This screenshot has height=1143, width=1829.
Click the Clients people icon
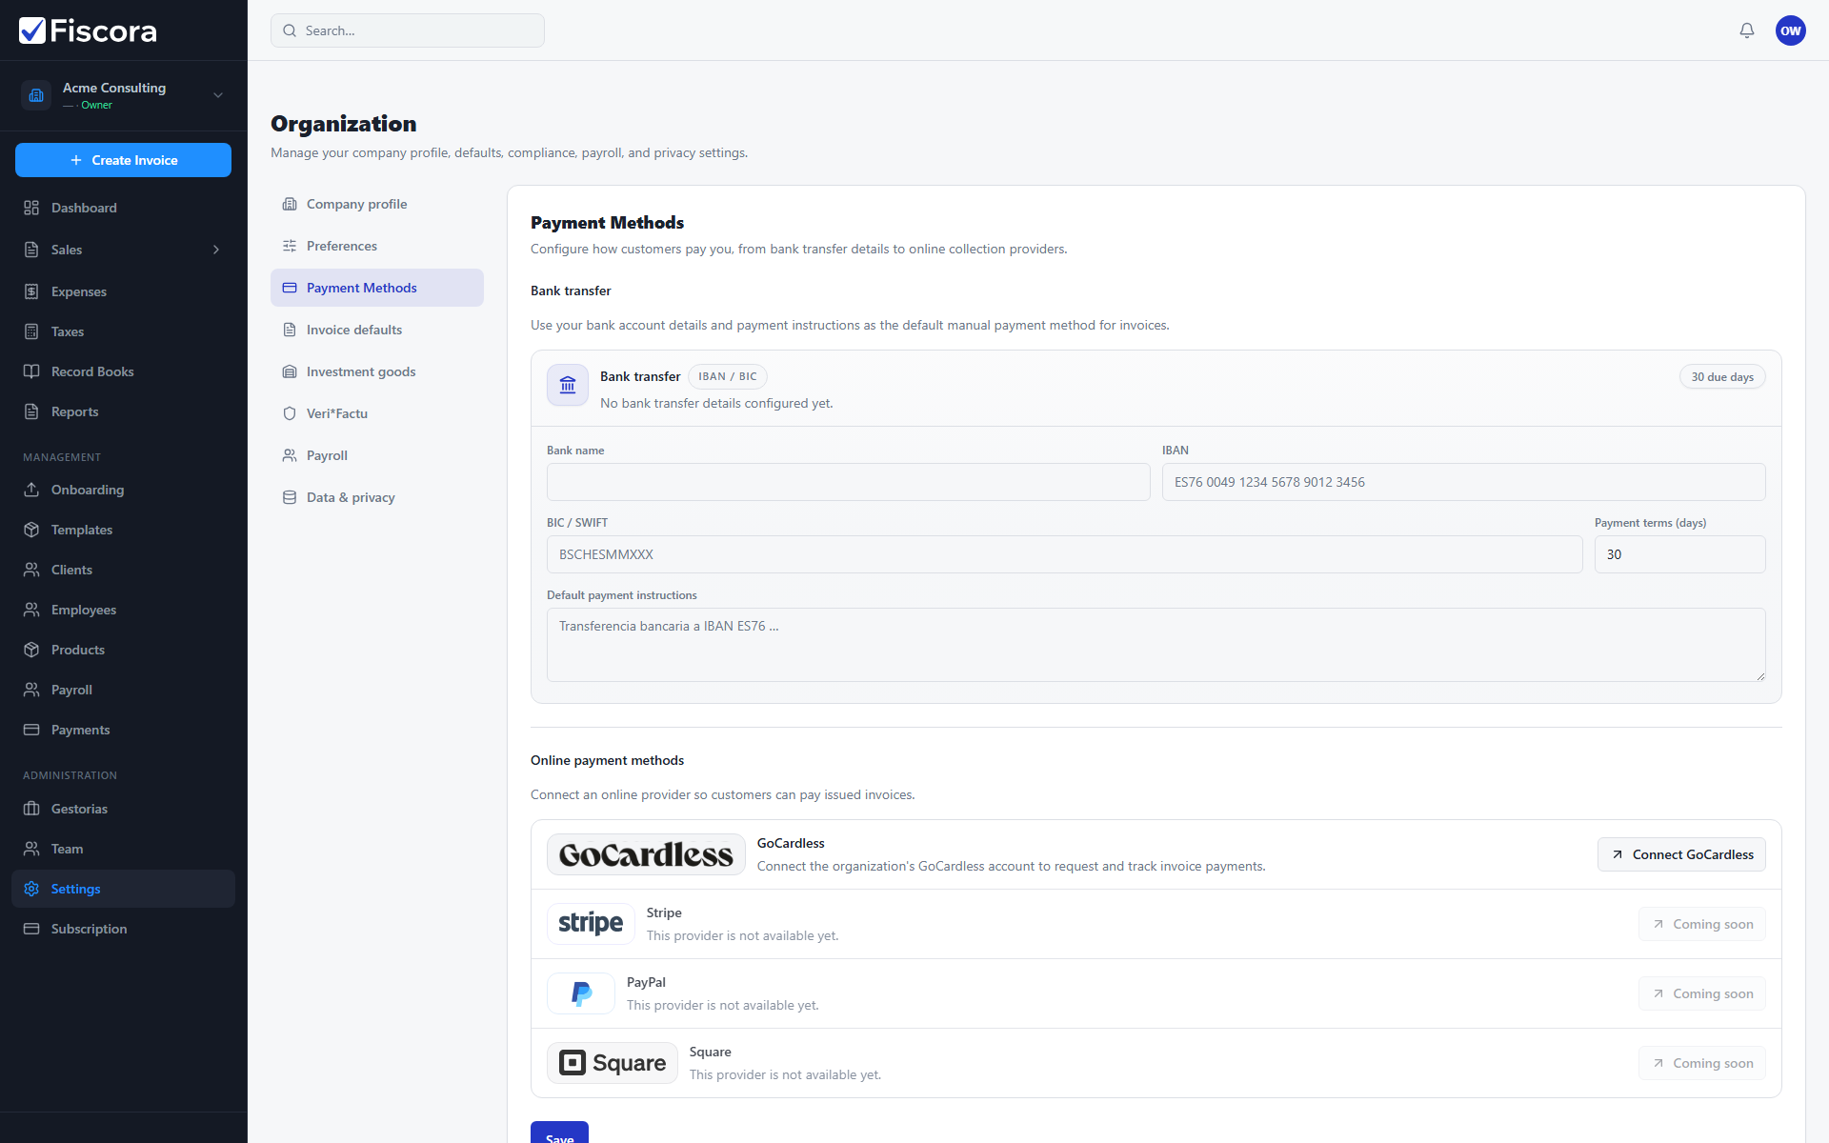[31, 570]
